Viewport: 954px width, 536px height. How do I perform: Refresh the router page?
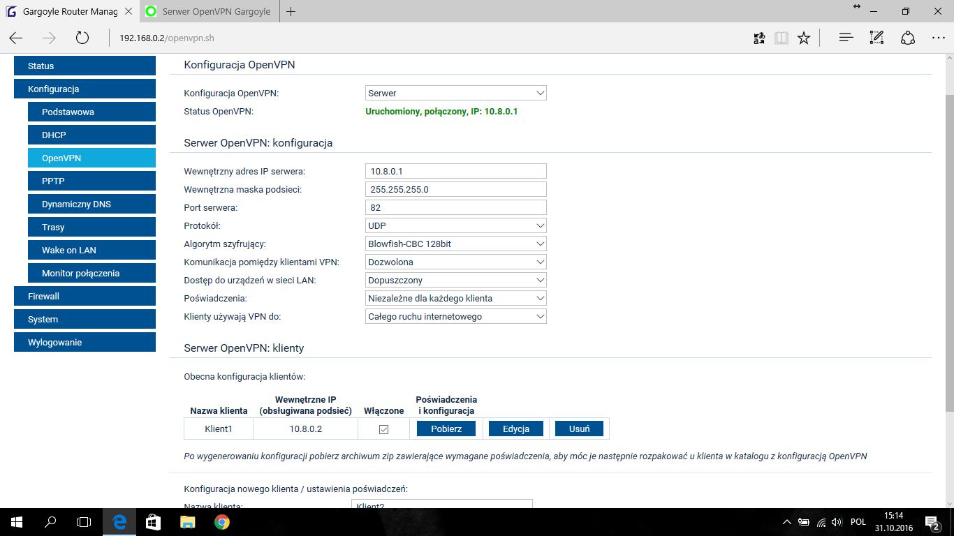coord(82,38)
